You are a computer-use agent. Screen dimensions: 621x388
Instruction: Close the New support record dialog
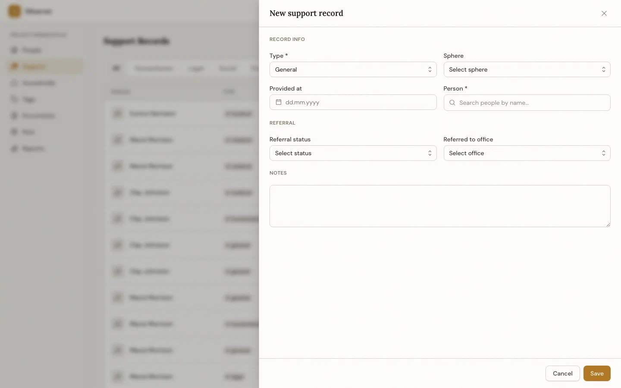[604, 13]
